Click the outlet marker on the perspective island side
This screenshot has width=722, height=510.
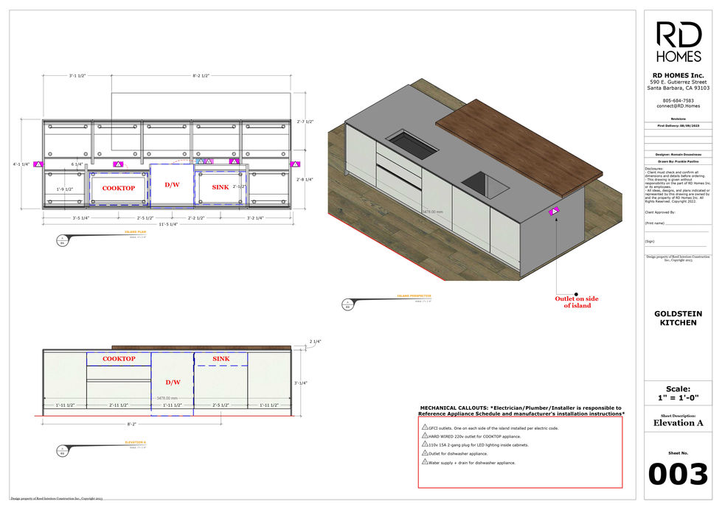(x=555, y=211)
